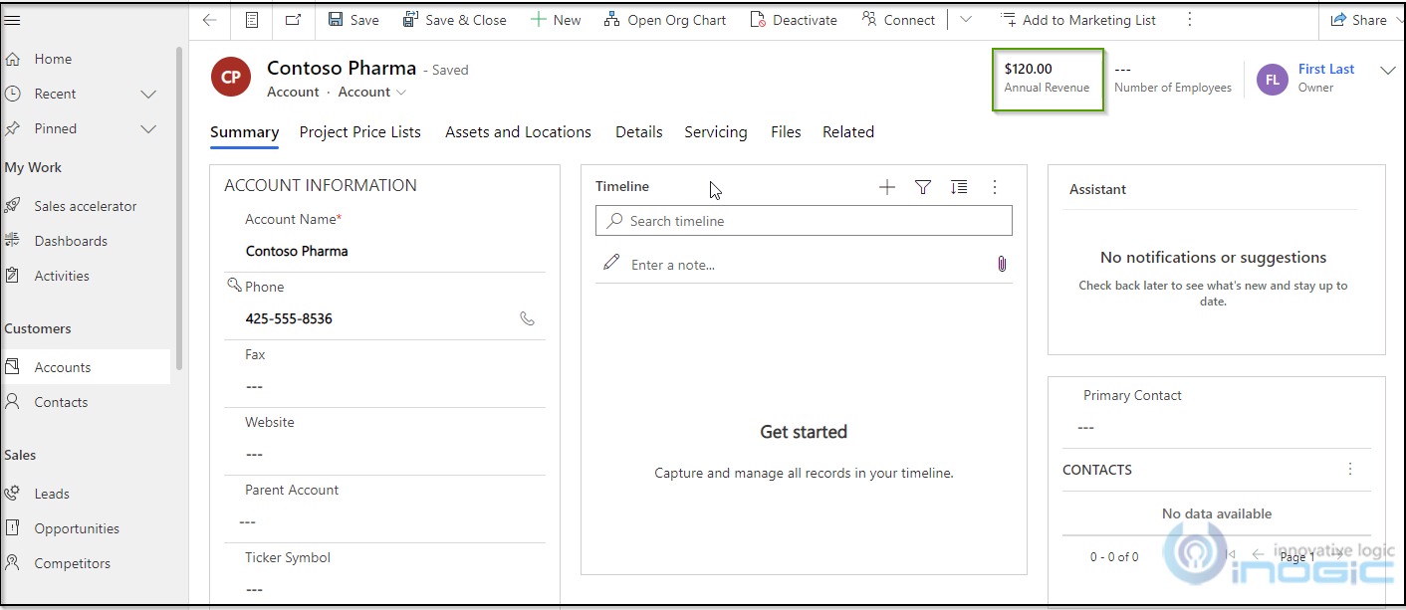This screenshot has width=1406, height=610.
Task: Click the Search timeline box
Action: (x=804, y=221)
